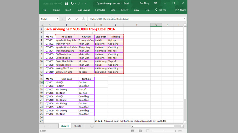238x133 pixels.
Task: Click the 'Họ và tên' header cell
Action: pos(66,37)
